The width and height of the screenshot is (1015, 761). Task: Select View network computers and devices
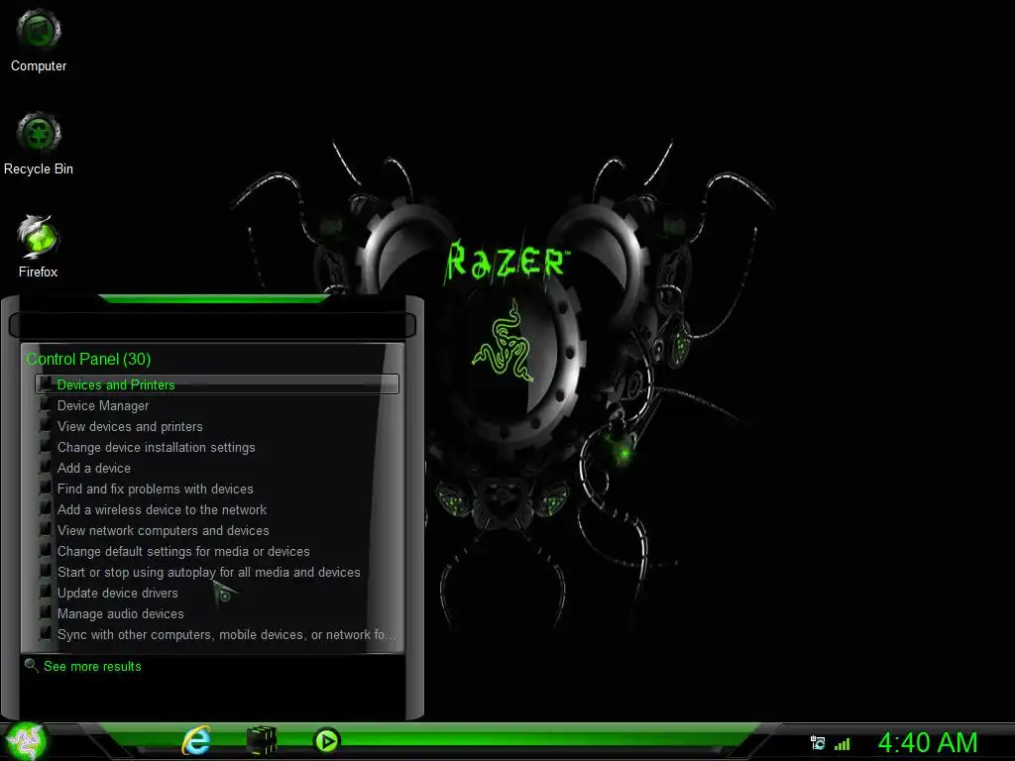click(x=217, y=530)
